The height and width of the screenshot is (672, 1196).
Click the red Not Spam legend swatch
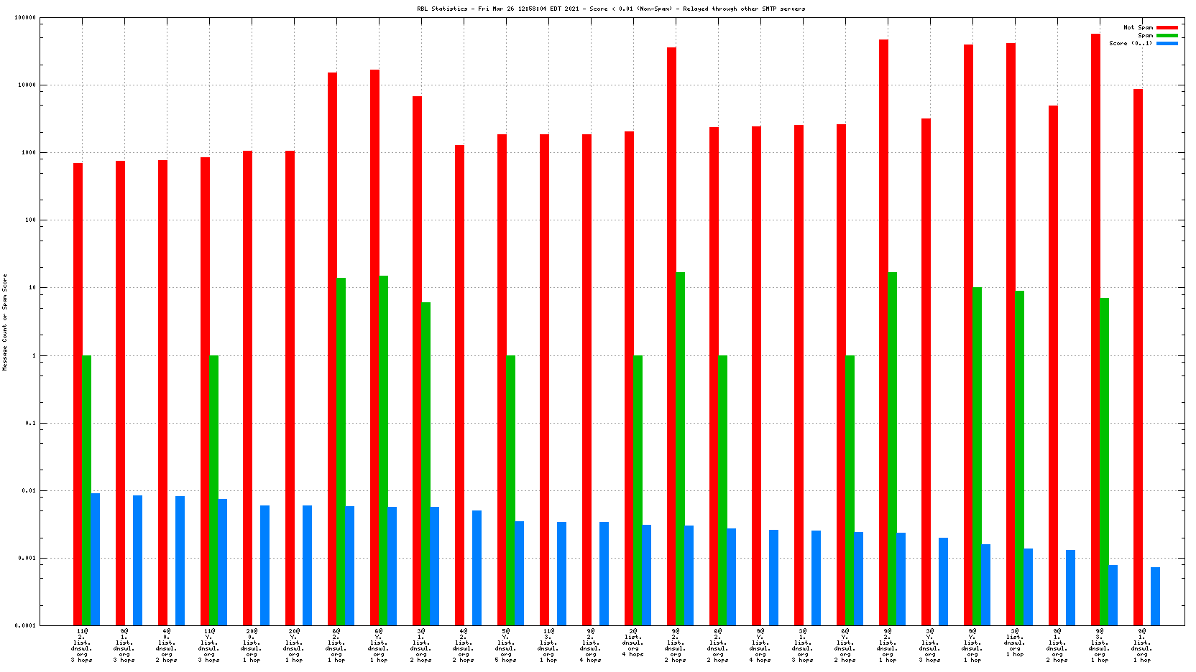point(1167,27)
